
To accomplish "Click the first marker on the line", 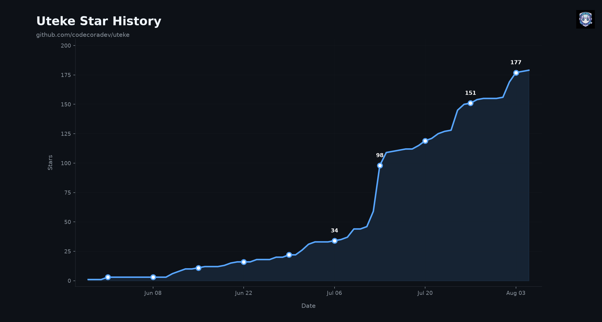I will pyautogui.click(x=108, y=277).
